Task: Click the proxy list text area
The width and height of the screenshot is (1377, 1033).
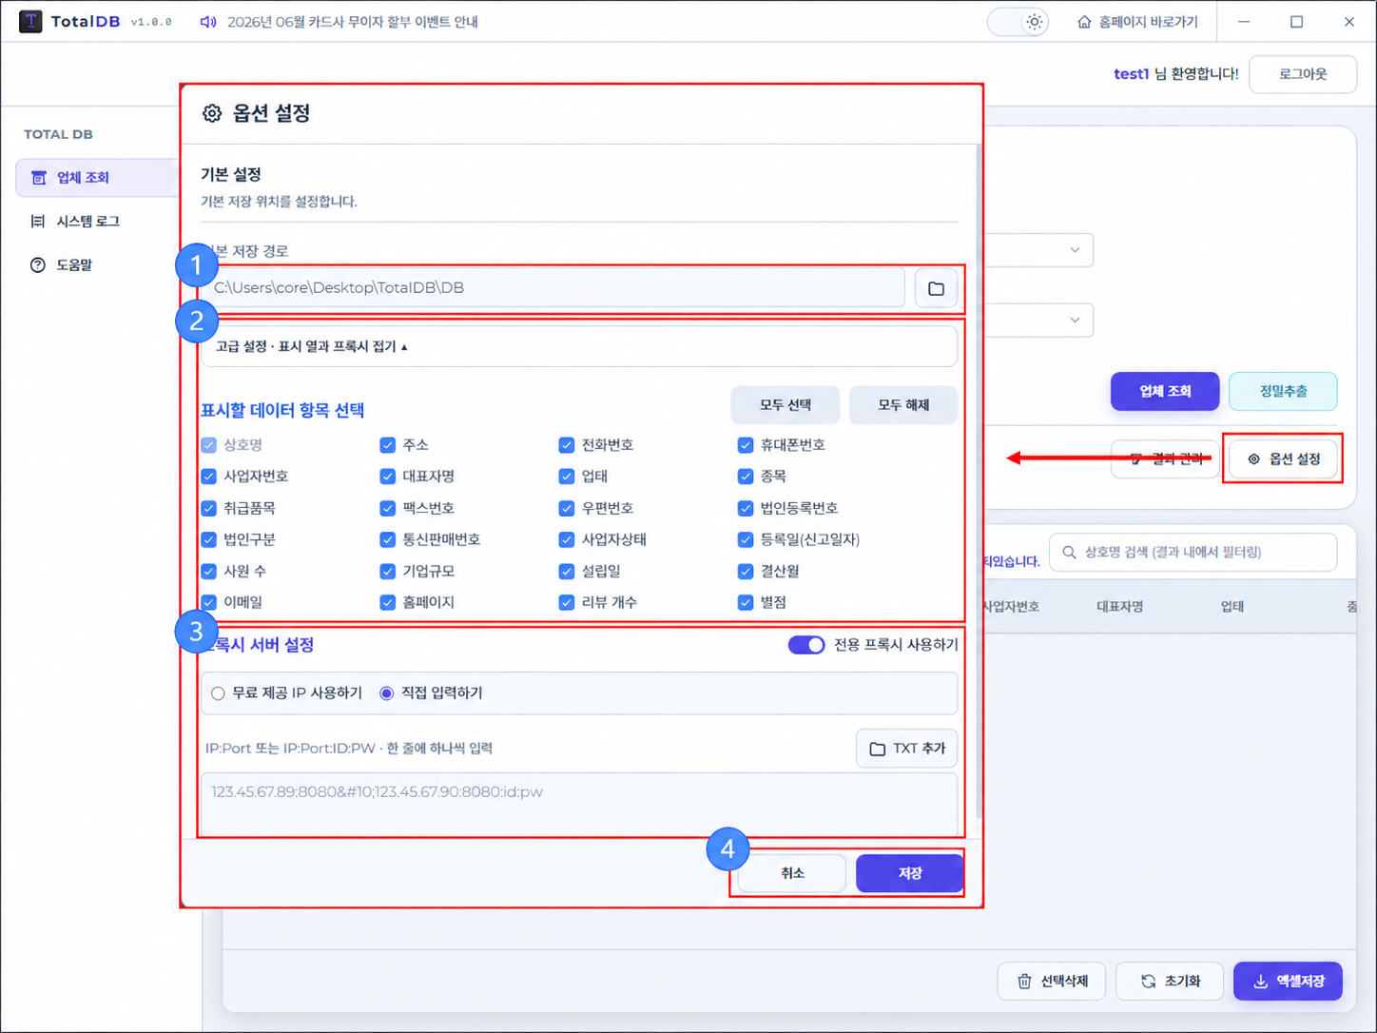Action: coord(578,805)
